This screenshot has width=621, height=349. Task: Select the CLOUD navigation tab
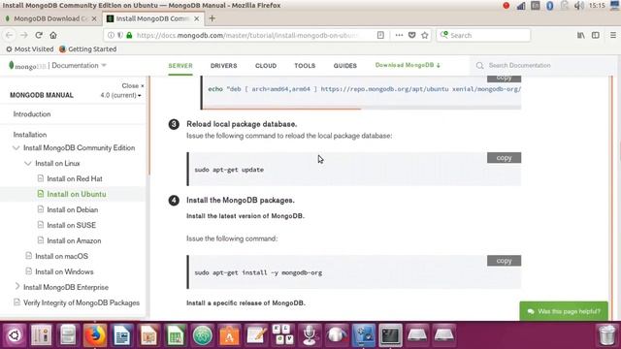(266, 66)
